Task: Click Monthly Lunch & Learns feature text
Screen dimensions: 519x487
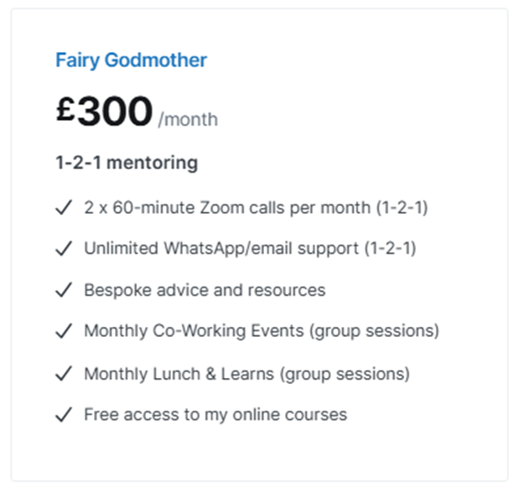Action: pyautogui.click(x=247, y=374)
